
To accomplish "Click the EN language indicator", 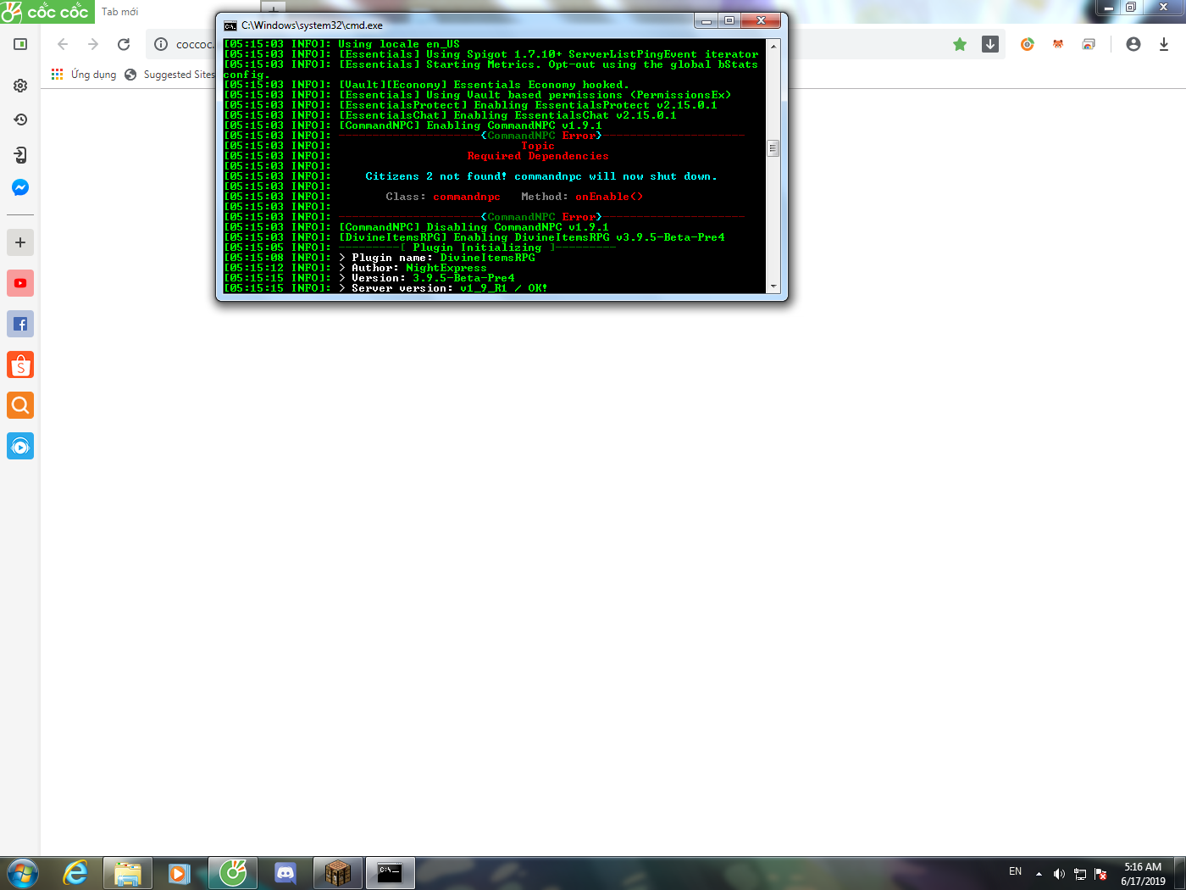I will (1015, 871).
